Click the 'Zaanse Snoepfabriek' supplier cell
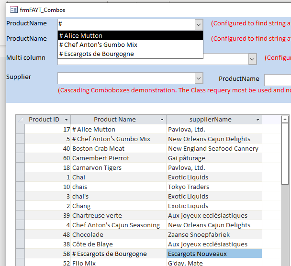Image resolution: width=291 pixels, height=266 pixels. (214, 234)
